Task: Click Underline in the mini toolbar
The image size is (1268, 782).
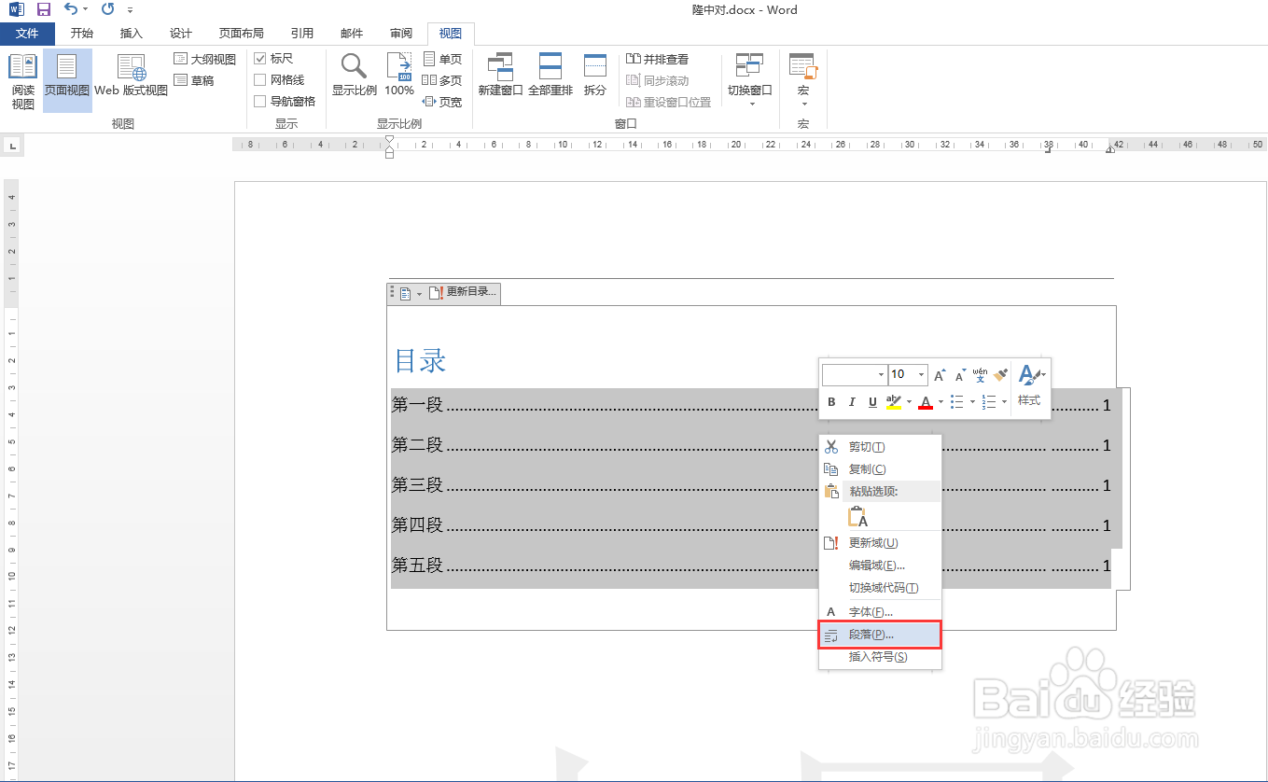Action: (x=872, y=402)
